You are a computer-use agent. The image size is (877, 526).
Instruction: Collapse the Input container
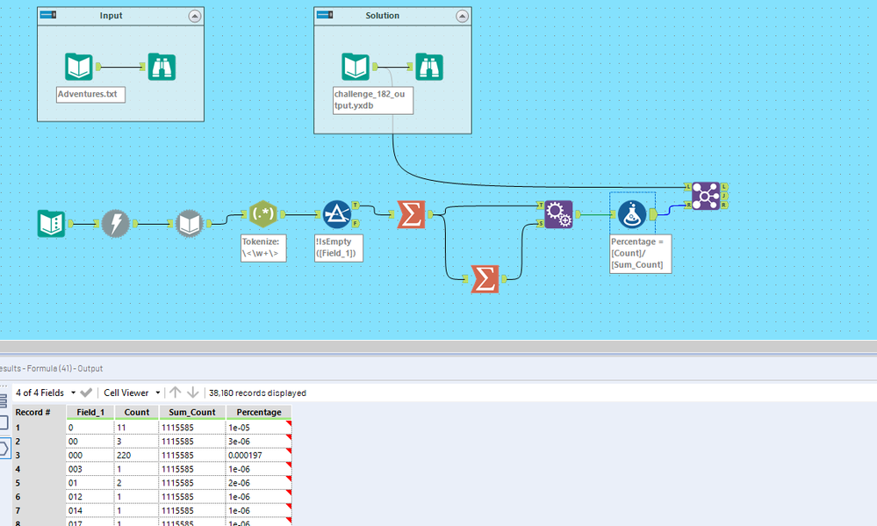[x=195, y=16]
